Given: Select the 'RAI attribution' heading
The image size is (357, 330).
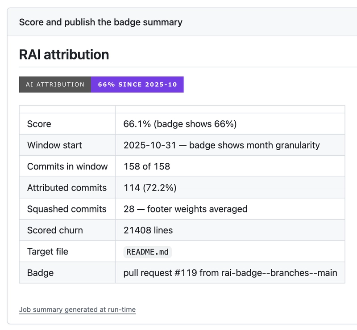Looking at the screenshot, I should [64, 54].
